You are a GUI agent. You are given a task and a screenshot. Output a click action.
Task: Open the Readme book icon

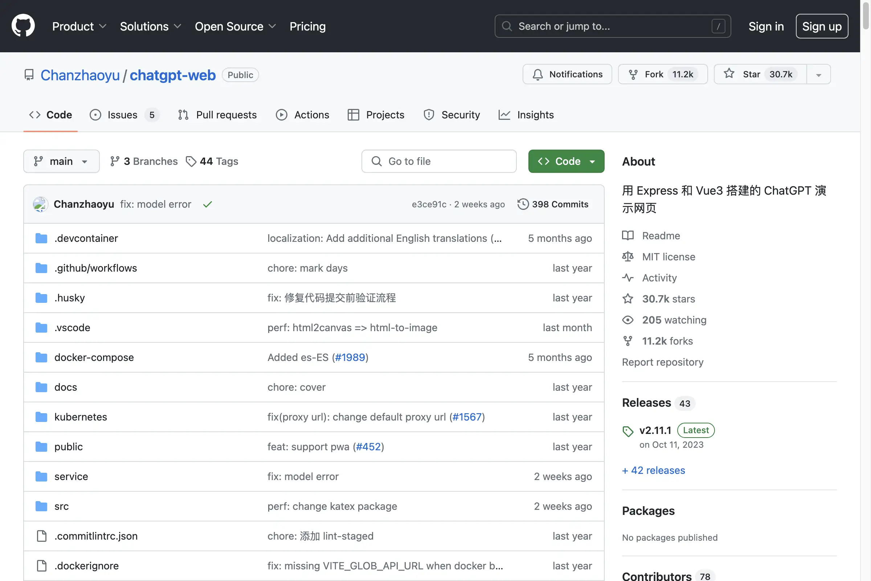(x=628, y=236)
